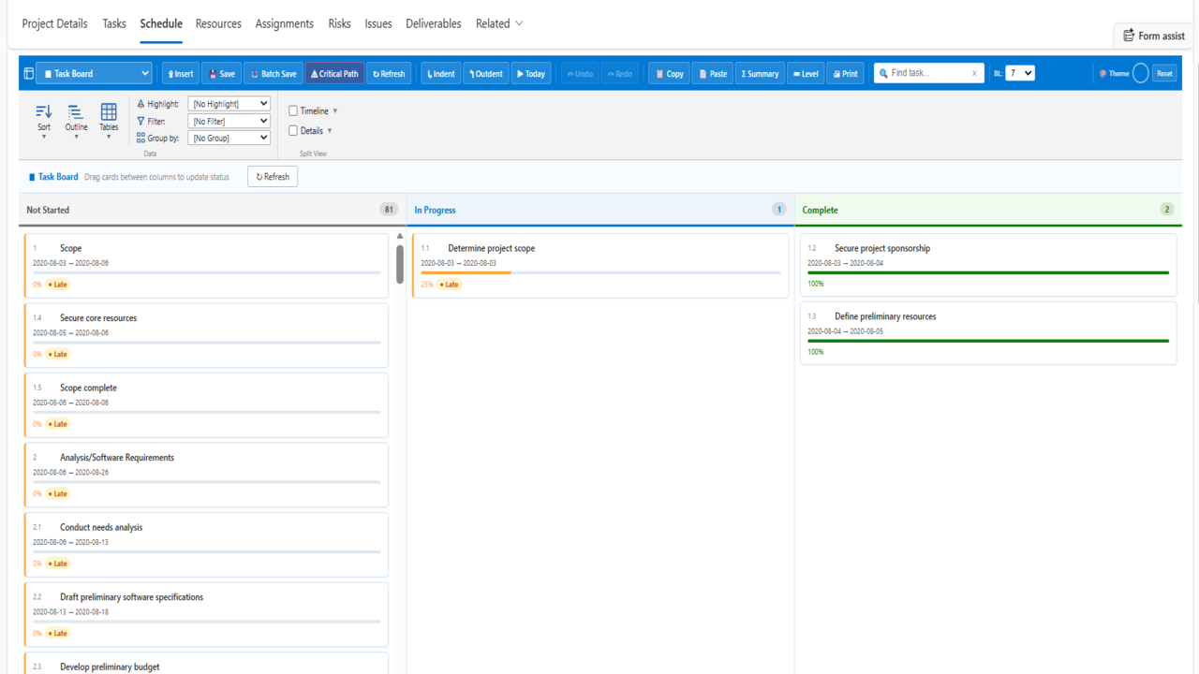Enable the Details split view checkbox
This screenshot has width=1199, height=674.
click(x=293, y=131)
